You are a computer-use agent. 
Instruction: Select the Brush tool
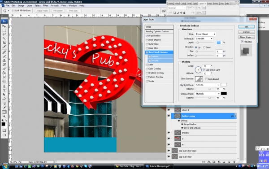tap(4, 56)
